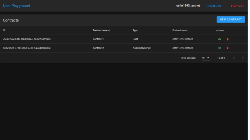Viewport: 250px width, 140px height.
Task: Click the owner cell in the contract1 row
Action: click(182, 39)
